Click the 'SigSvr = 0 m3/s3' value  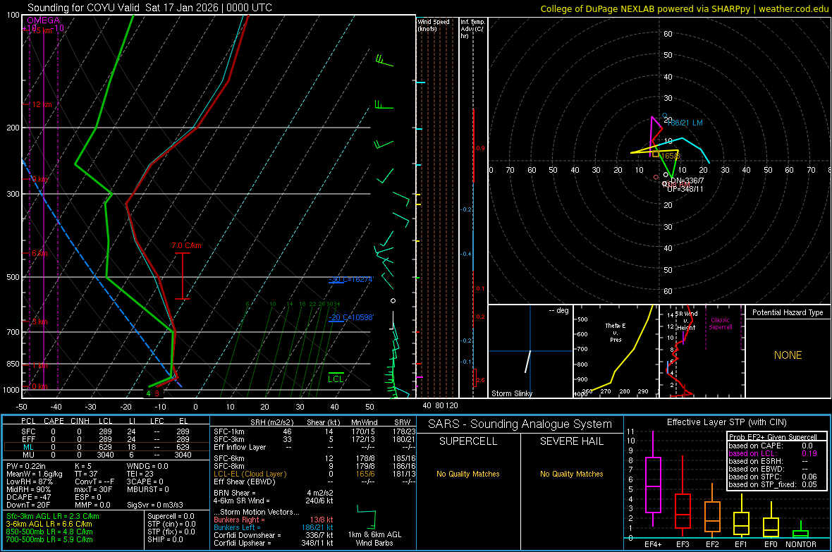click(x=155, y=505)
